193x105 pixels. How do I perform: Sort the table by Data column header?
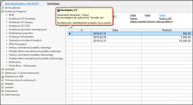point(115,30)
